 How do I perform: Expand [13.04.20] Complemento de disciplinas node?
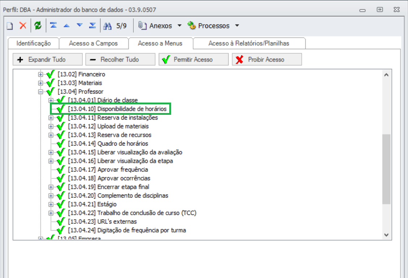[51, 196]
